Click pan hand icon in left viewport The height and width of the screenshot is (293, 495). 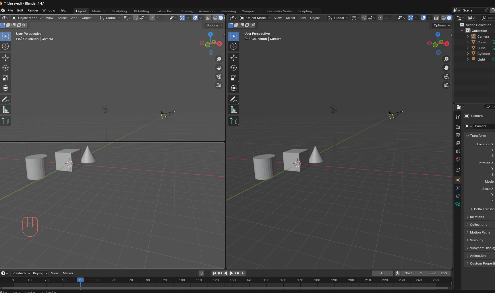click(219, 68)
